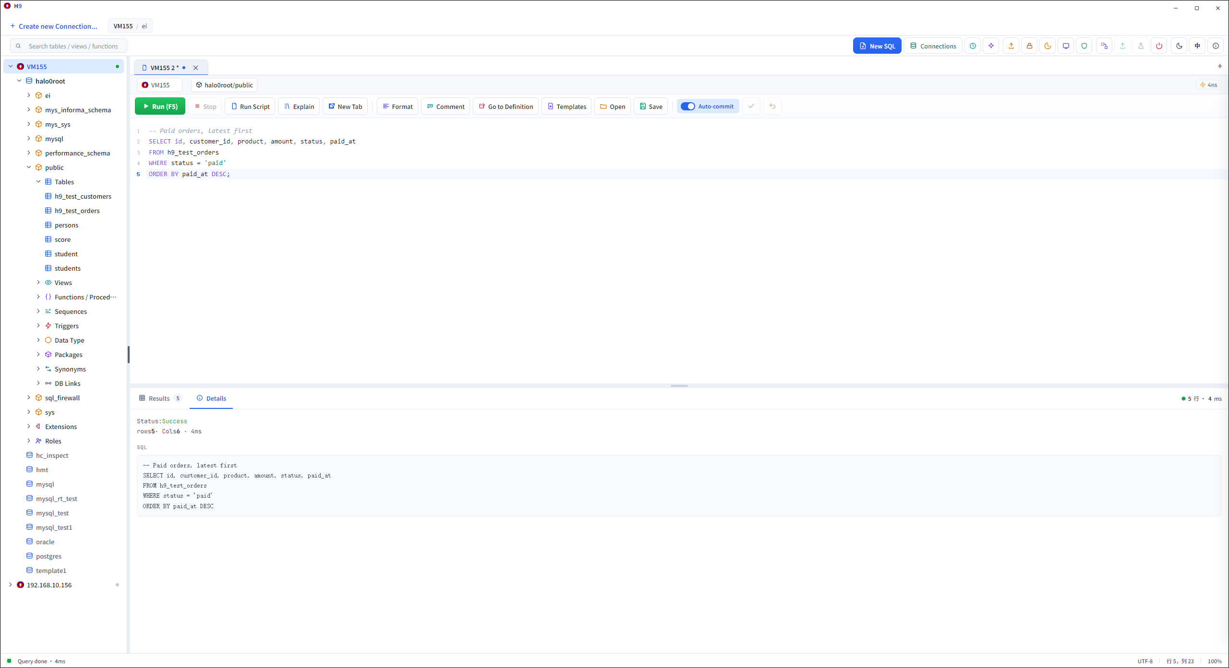Click the editor/results splitter handle
Viewport: 1229px width, 668px height.
(x=679, y=386)
